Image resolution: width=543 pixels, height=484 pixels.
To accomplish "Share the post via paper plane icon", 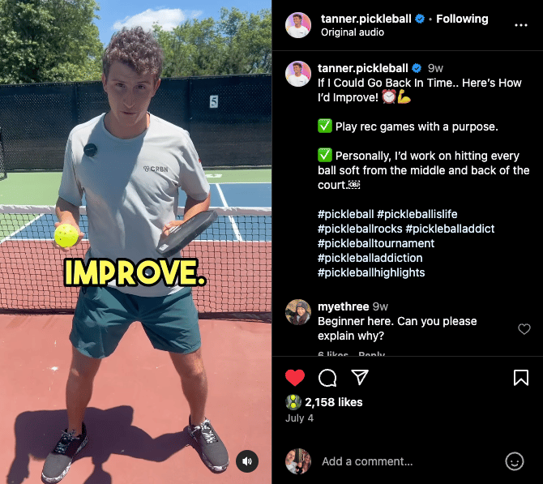I will (x=360, y=377).
